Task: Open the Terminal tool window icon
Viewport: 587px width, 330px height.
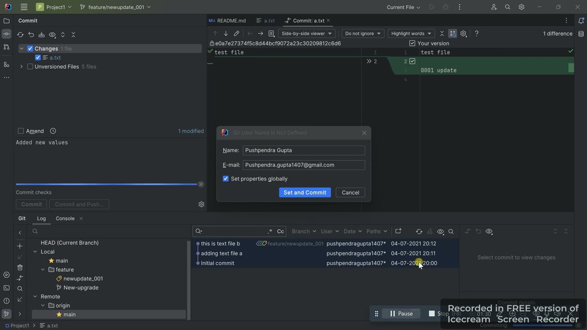Action: [6, 288]
